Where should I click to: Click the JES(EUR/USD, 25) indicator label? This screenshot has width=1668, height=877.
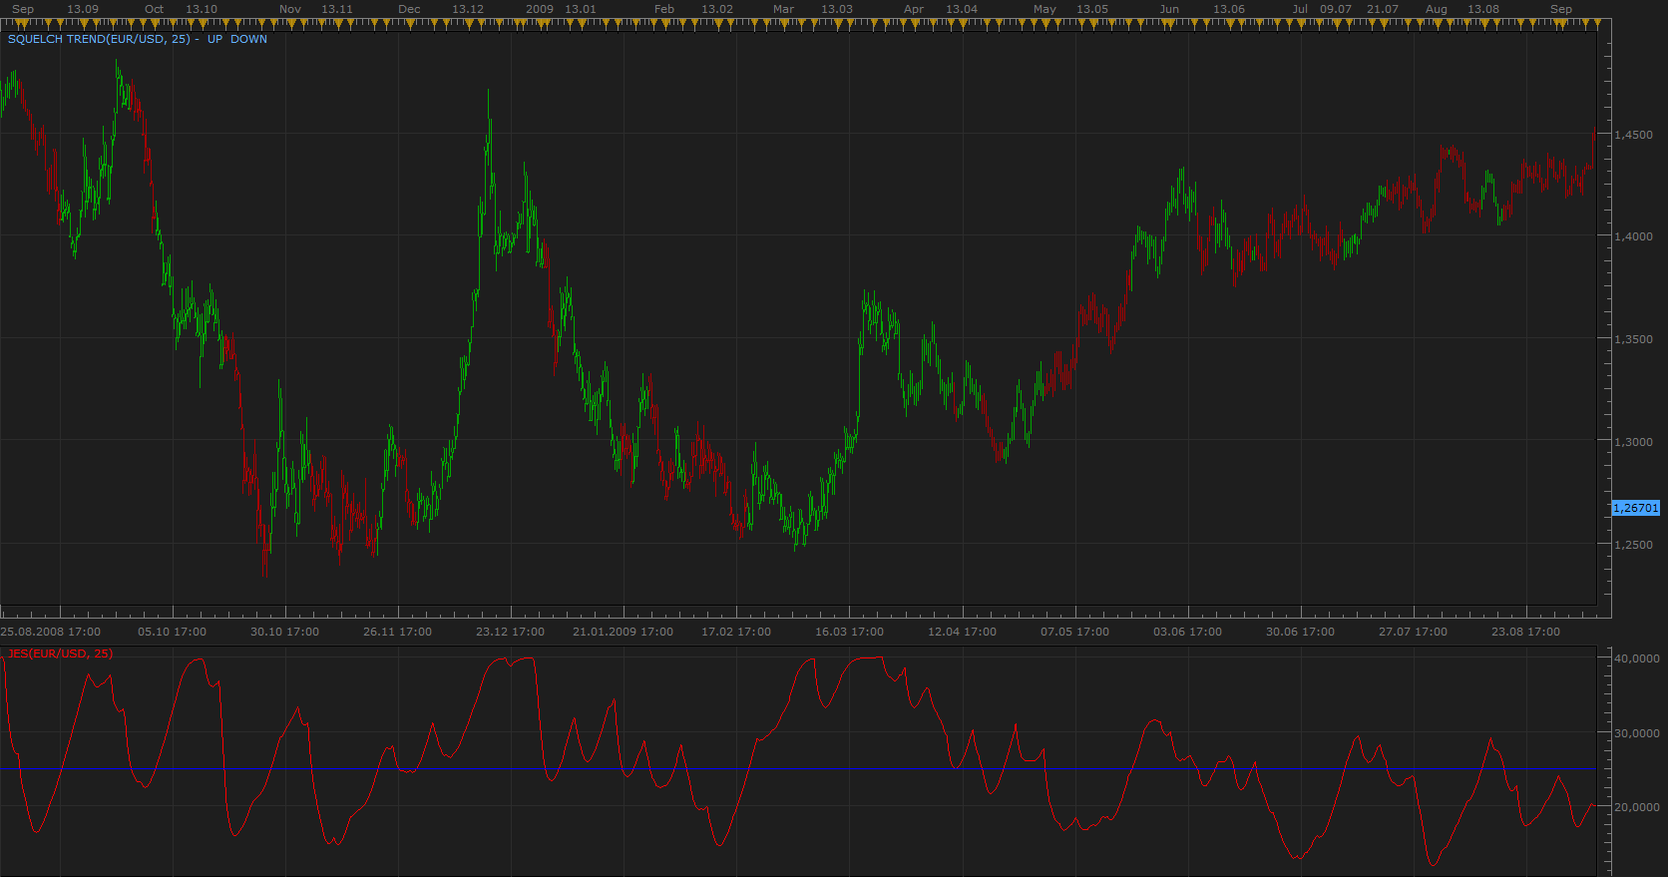pyautogui.click(x=61, y=654)
